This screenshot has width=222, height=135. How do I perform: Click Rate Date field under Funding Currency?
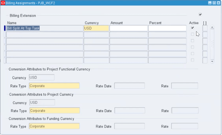click(129, 126)
